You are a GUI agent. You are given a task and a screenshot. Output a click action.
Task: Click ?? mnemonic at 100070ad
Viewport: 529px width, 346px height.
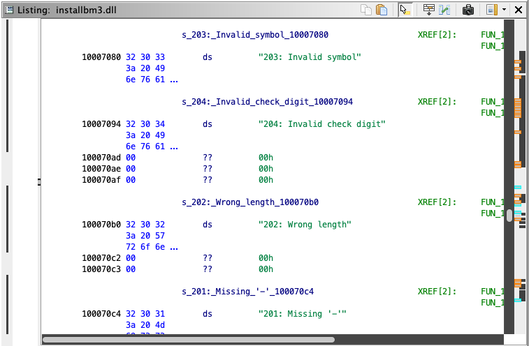[x=208, y=158]
